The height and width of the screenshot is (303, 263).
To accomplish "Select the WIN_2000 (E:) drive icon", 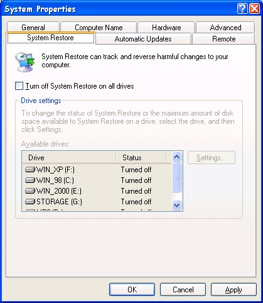I will coord(30,190).
